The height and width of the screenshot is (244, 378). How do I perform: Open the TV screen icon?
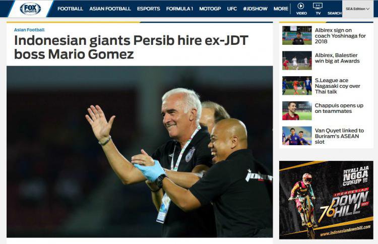click(318, 6)
